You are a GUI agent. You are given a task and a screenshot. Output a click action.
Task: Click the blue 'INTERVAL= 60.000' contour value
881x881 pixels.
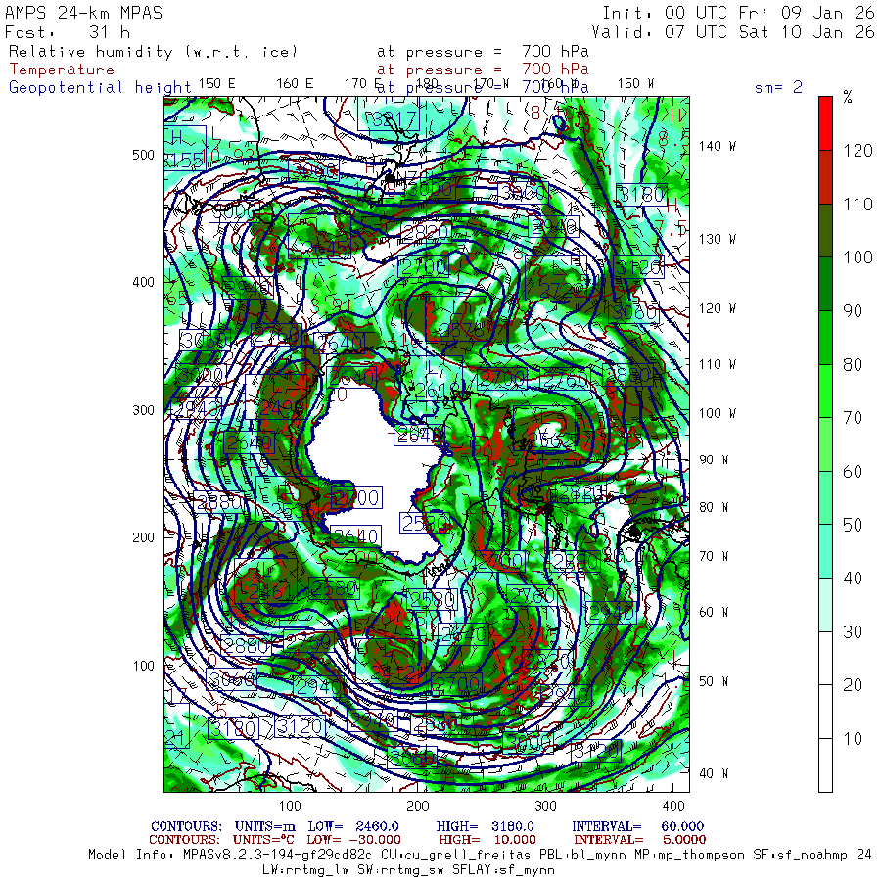pyautogui.click(x=638, y=826)
